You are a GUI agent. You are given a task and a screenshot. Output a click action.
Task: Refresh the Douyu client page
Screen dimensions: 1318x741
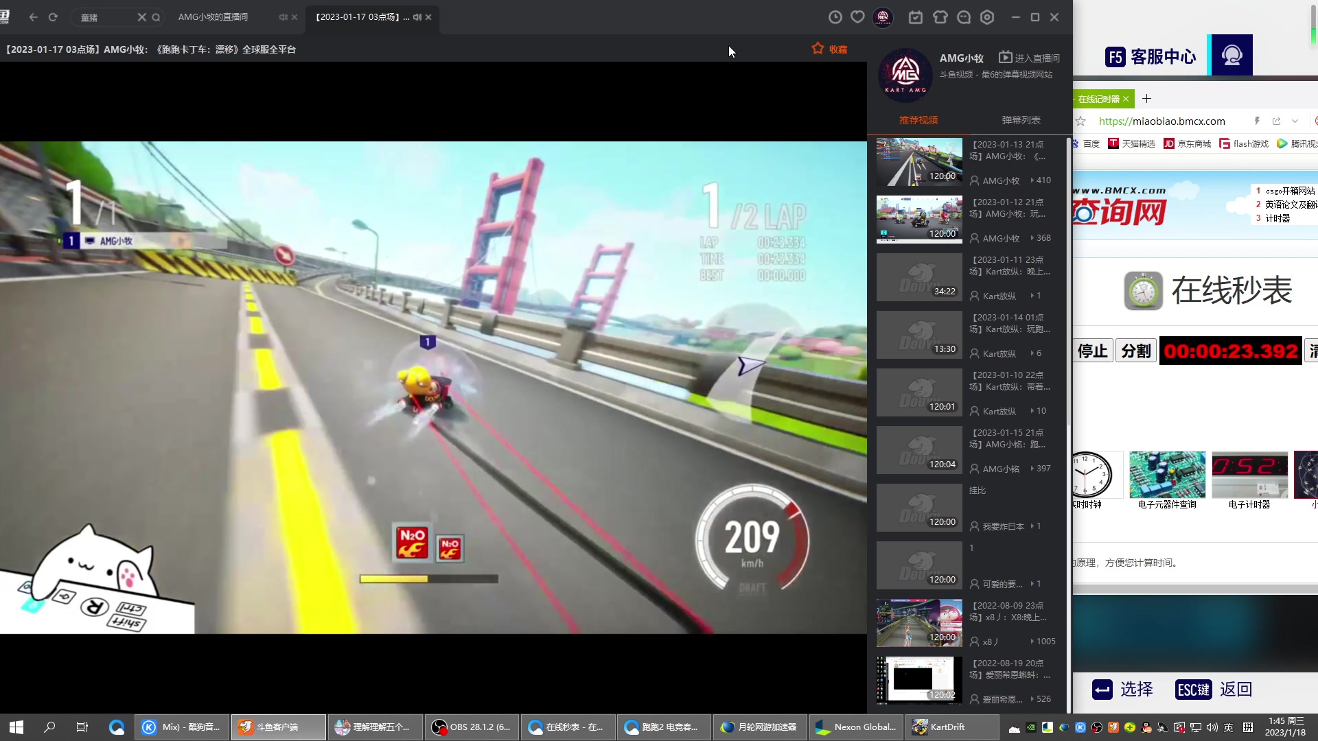click(53, 17)
